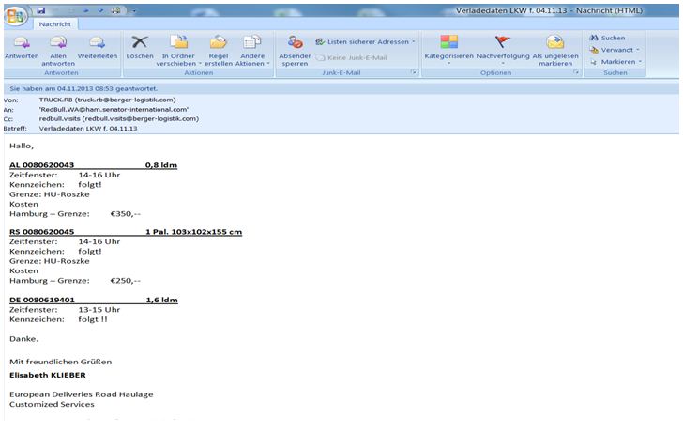Save the message with the floppy disk icon
The height and width of the screenshot is (432, 683).
[41, 10]
